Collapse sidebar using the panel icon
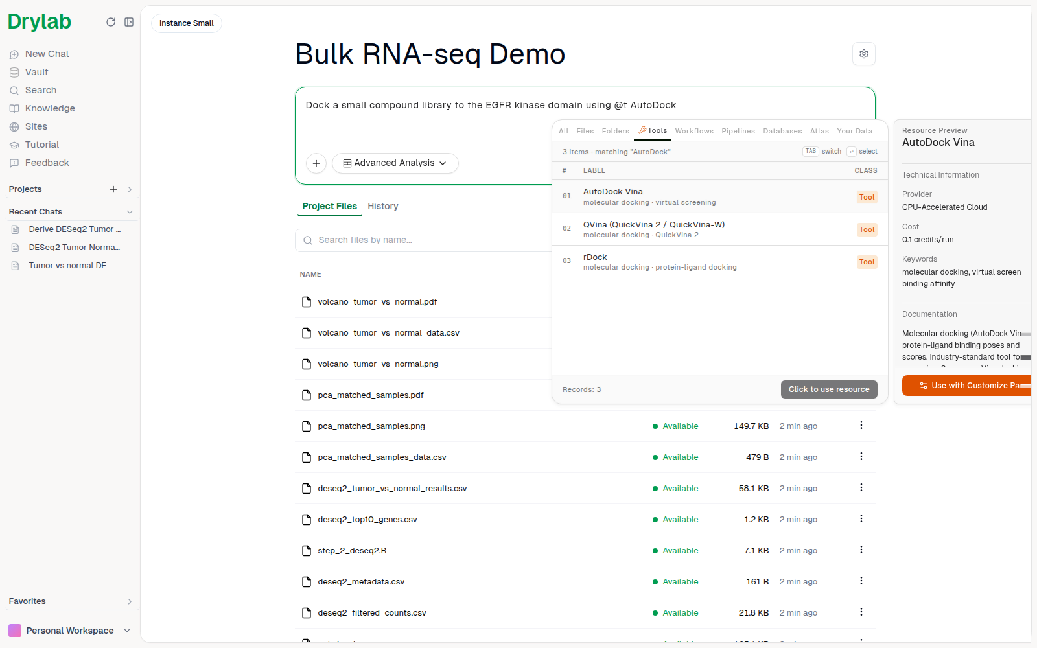 [129, 22]
